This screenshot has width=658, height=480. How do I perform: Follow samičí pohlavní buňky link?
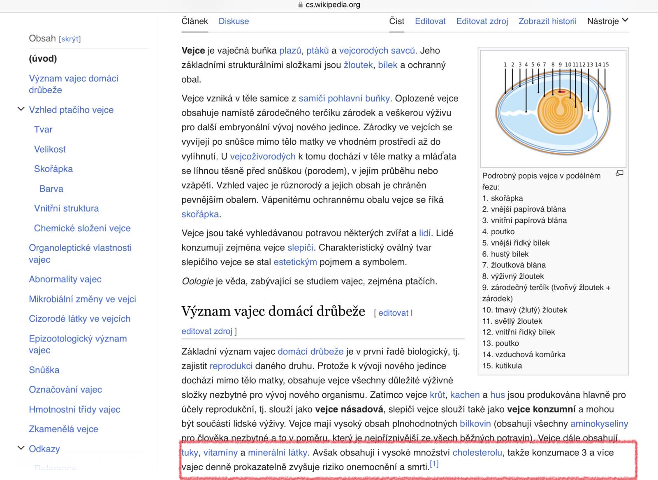[344, 98]
